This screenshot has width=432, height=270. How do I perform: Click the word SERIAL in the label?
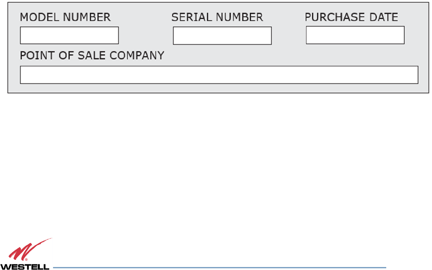(192, 18)
